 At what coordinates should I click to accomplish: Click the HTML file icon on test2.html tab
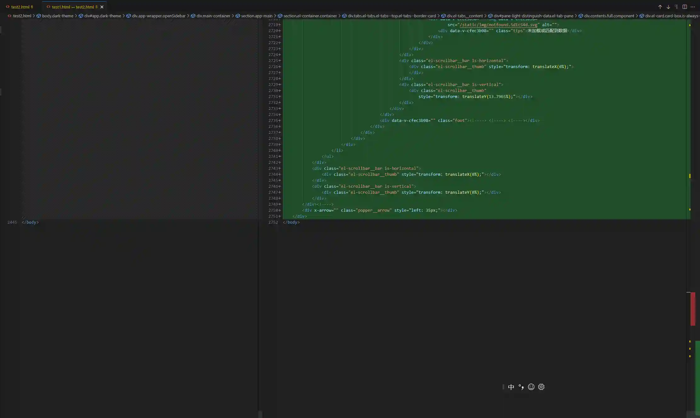point(8,7)
